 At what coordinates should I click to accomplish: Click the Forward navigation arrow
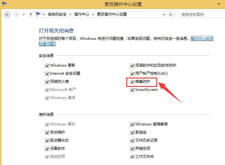point(16,15)
